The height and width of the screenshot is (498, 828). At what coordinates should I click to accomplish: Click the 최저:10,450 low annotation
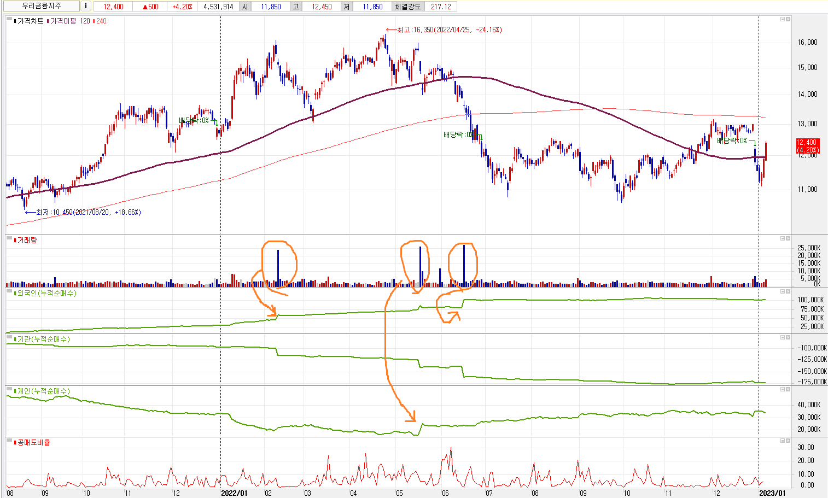click(x=83, y=212)
